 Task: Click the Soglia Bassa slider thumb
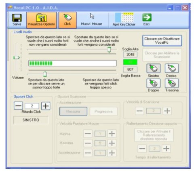click(45, 74)
